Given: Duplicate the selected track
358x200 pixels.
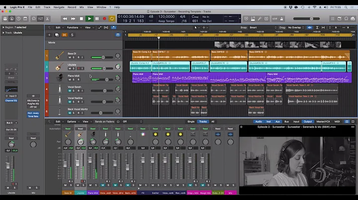Looking at the screenshot, I should click(57, 35).
